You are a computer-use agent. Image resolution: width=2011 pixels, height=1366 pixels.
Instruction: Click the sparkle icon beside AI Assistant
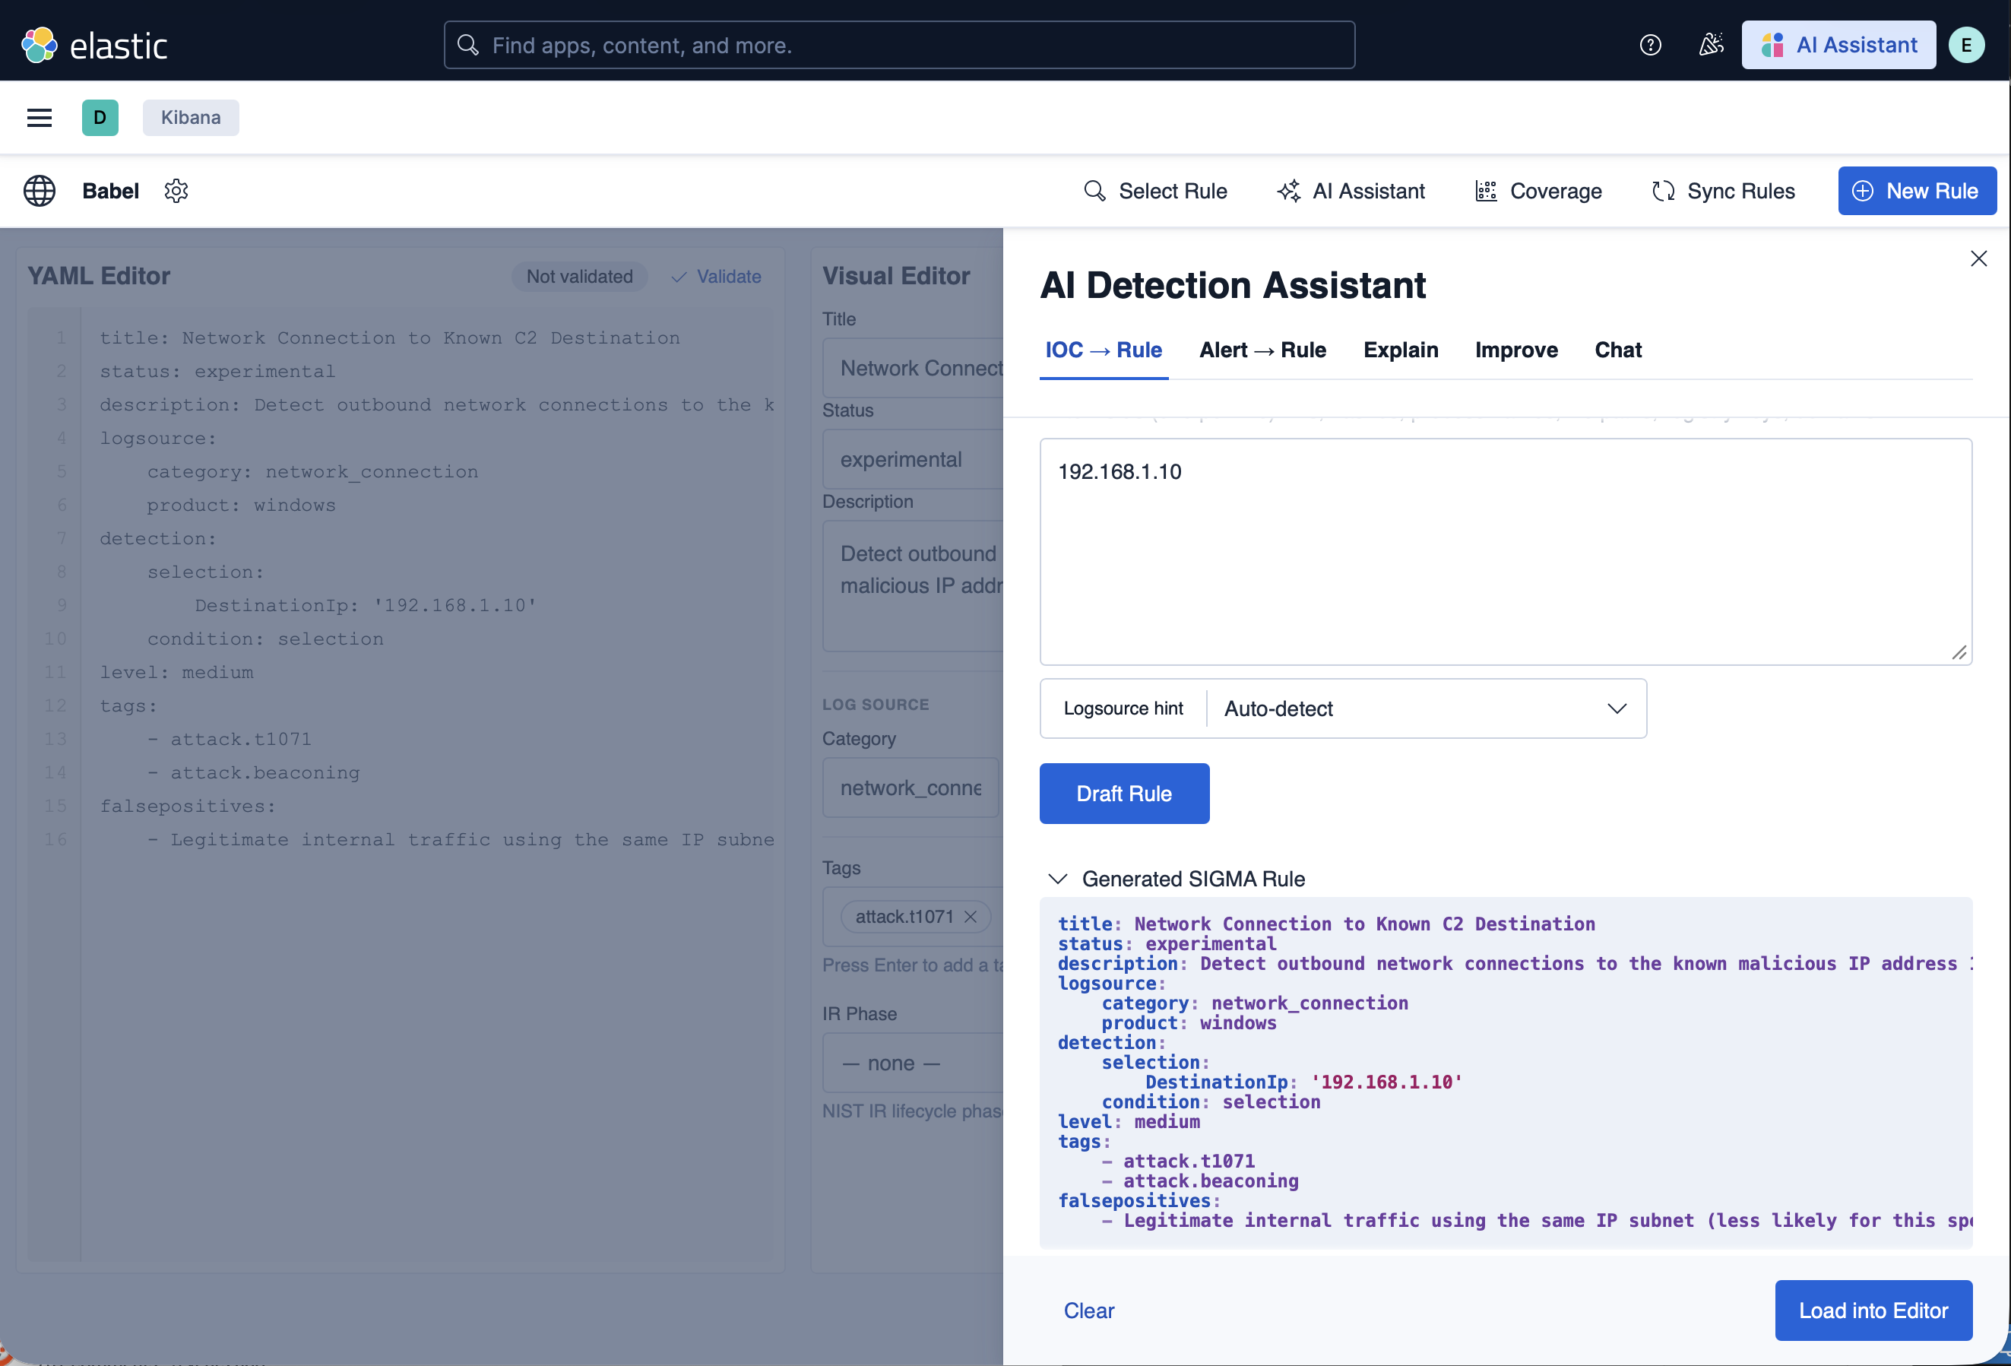[x=1288, y=191]
